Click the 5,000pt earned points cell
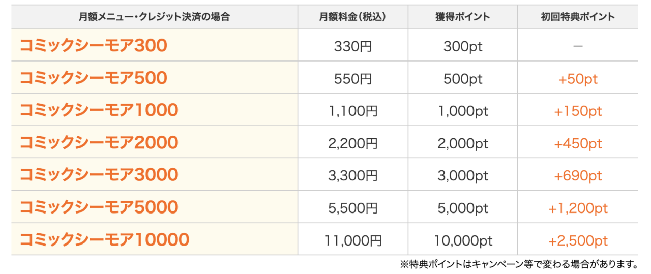Image resolution: width=651 pixels, height=274 pixels. [463, 208]
